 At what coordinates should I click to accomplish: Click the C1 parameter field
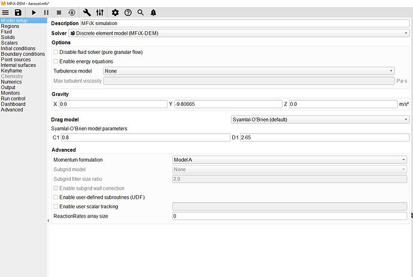145,138
